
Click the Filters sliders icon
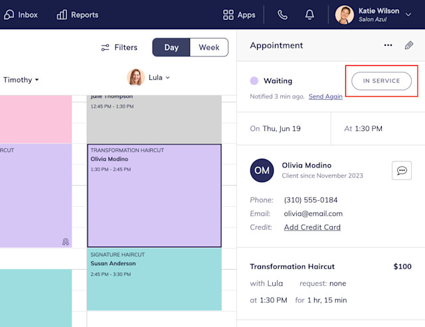[x=105, y=47]
